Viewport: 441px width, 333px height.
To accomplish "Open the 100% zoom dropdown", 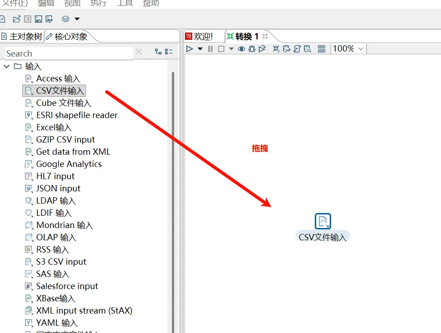I will click(348, 49).
